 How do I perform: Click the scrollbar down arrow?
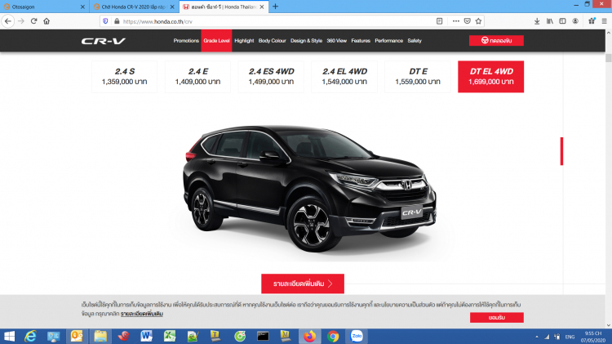coord(609,325)
